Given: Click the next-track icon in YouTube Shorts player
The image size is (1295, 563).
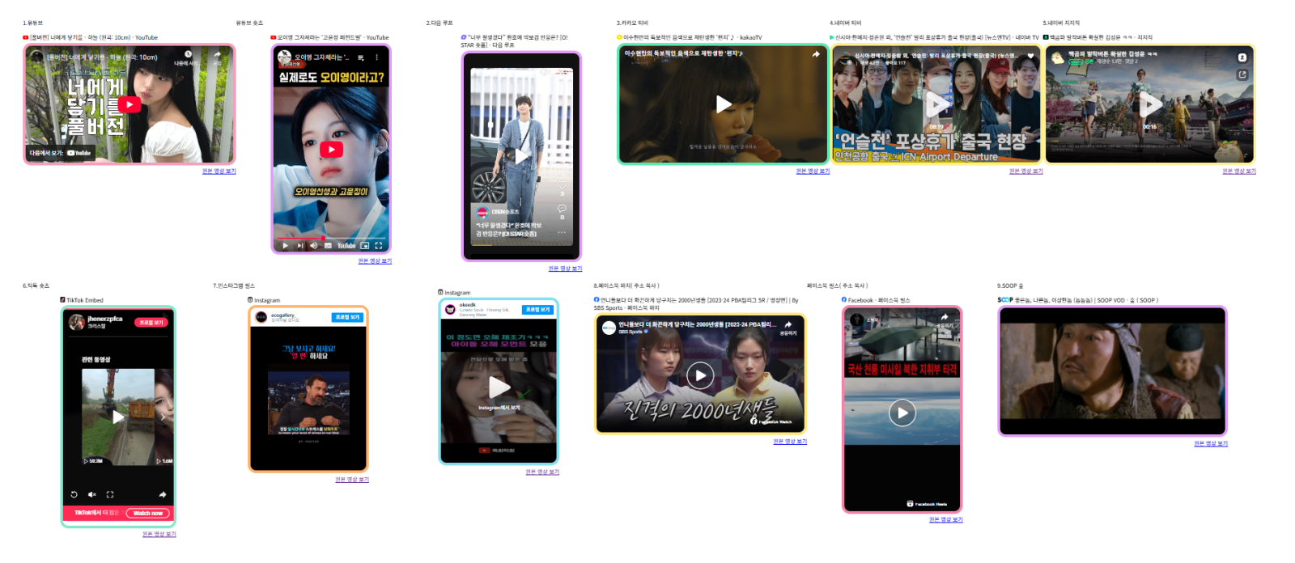Looking at the screenshot, I should [300, 245].
